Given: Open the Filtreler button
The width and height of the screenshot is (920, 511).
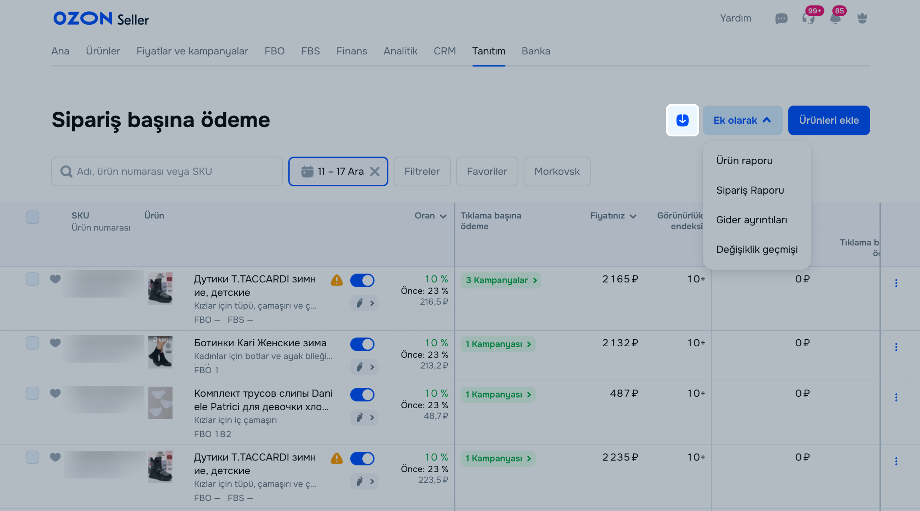Looking at the screenshot, I should [x=422, y=171].
